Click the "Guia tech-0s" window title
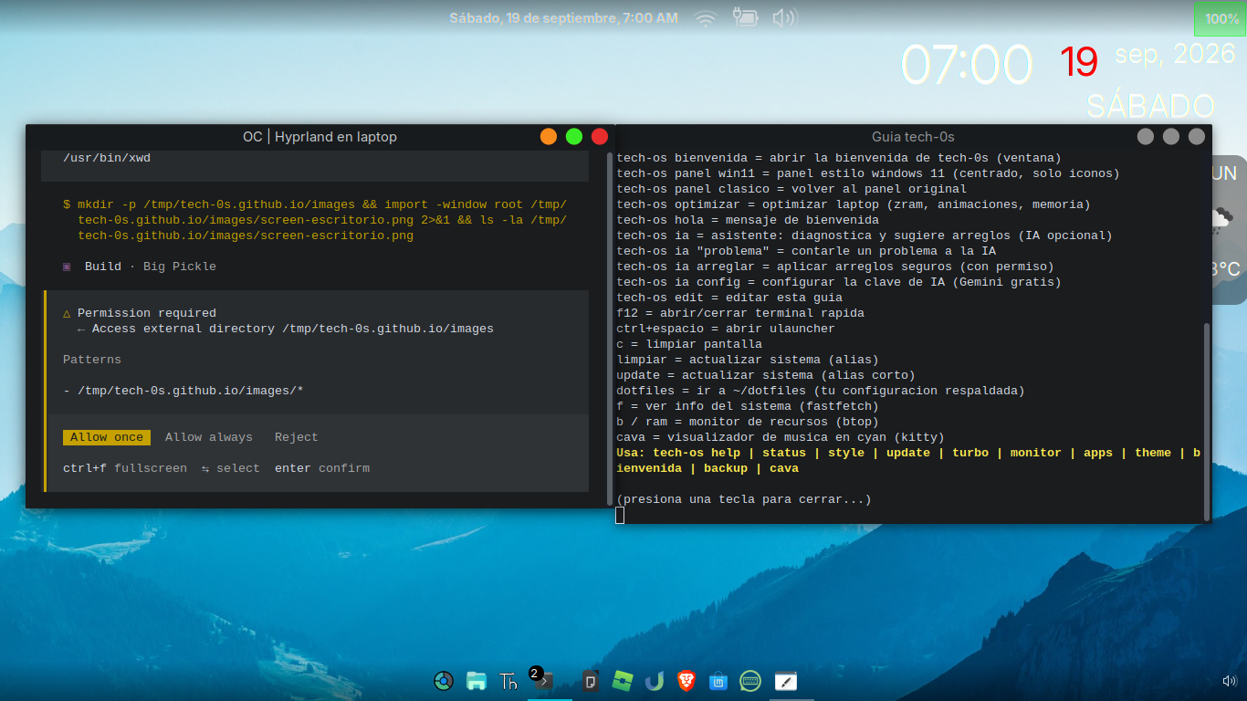 coord(913,137)
